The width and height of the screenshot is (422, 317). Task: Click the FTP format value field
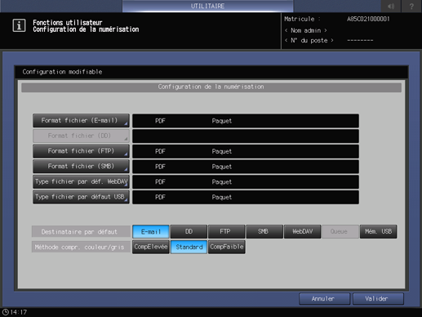tap(246, 151)
